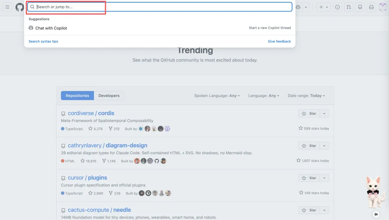This screenshot has height=220, width=389.
Task: Click last contributor avatar for cordis
Action: (x=167, y=129)
